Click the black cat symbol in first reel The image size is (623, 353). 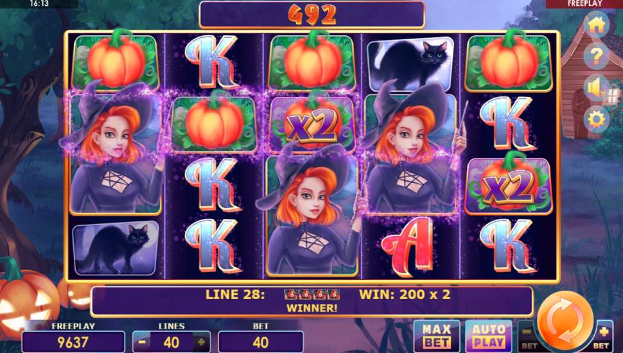[115, 248]
